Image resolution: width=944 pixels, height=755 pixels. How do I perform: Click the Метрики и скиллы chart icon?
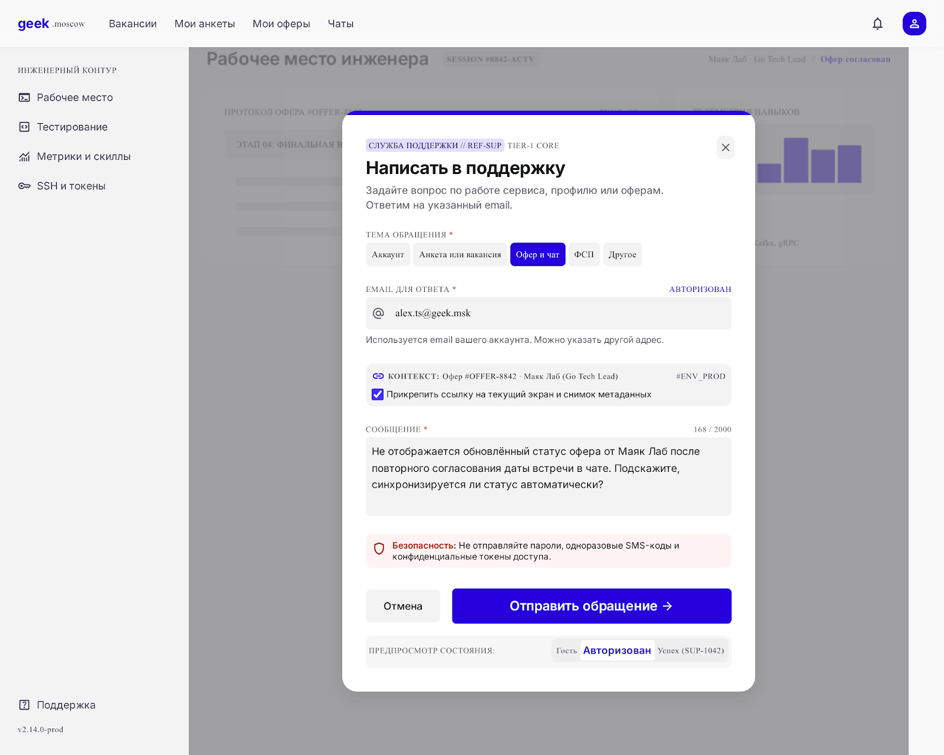(24, 156)
